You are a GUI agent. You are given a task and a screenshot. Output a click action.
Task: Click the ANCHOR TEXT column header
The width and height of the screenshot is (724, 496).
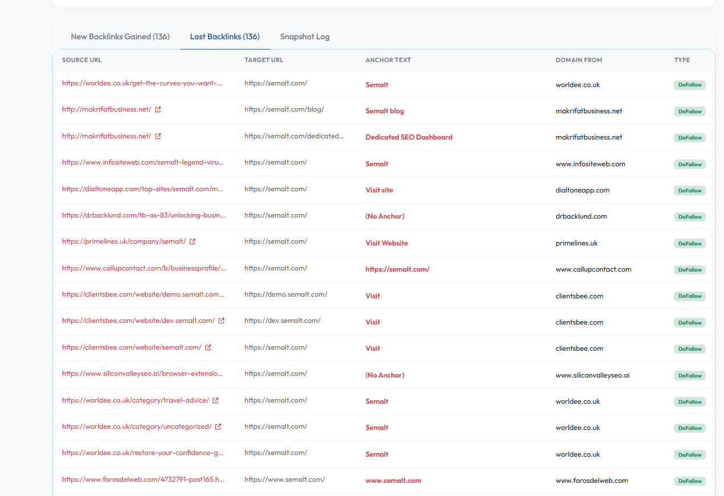[388, 60]
